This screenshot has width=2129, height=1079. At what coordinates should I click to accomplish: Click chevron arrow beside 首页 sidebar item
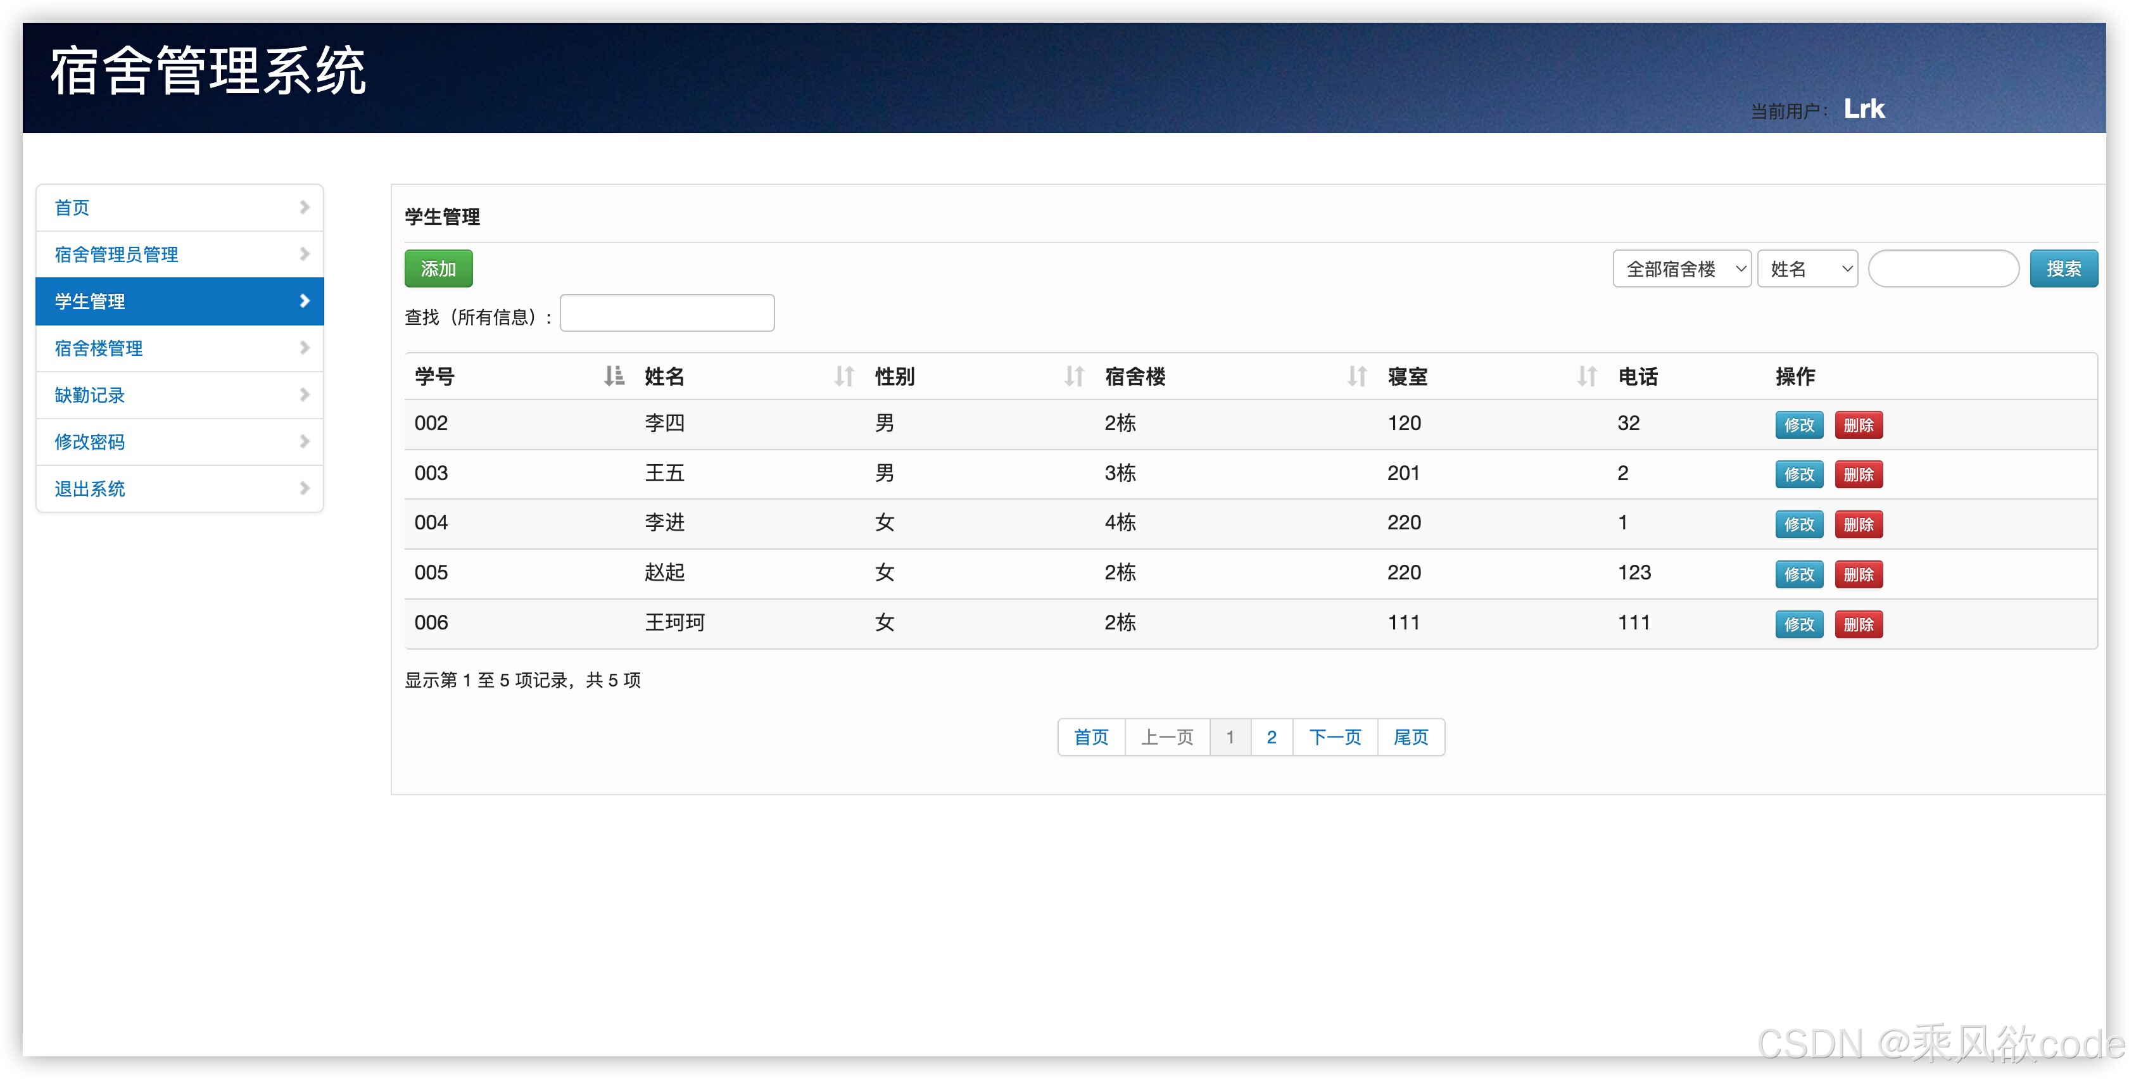(x=304, y=207)
